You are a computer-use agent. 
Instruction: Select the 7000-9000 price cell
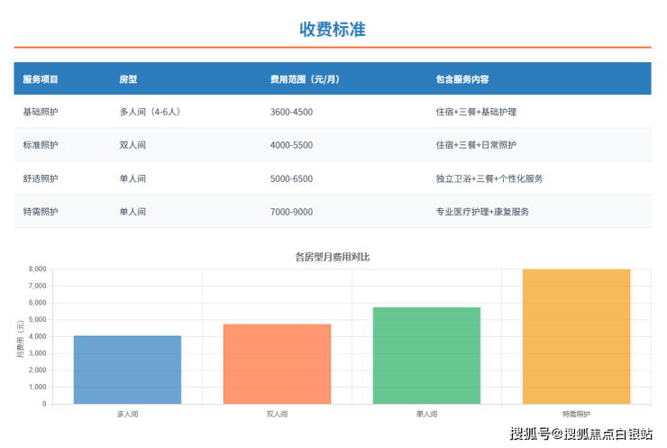click(x=291, y=212)
